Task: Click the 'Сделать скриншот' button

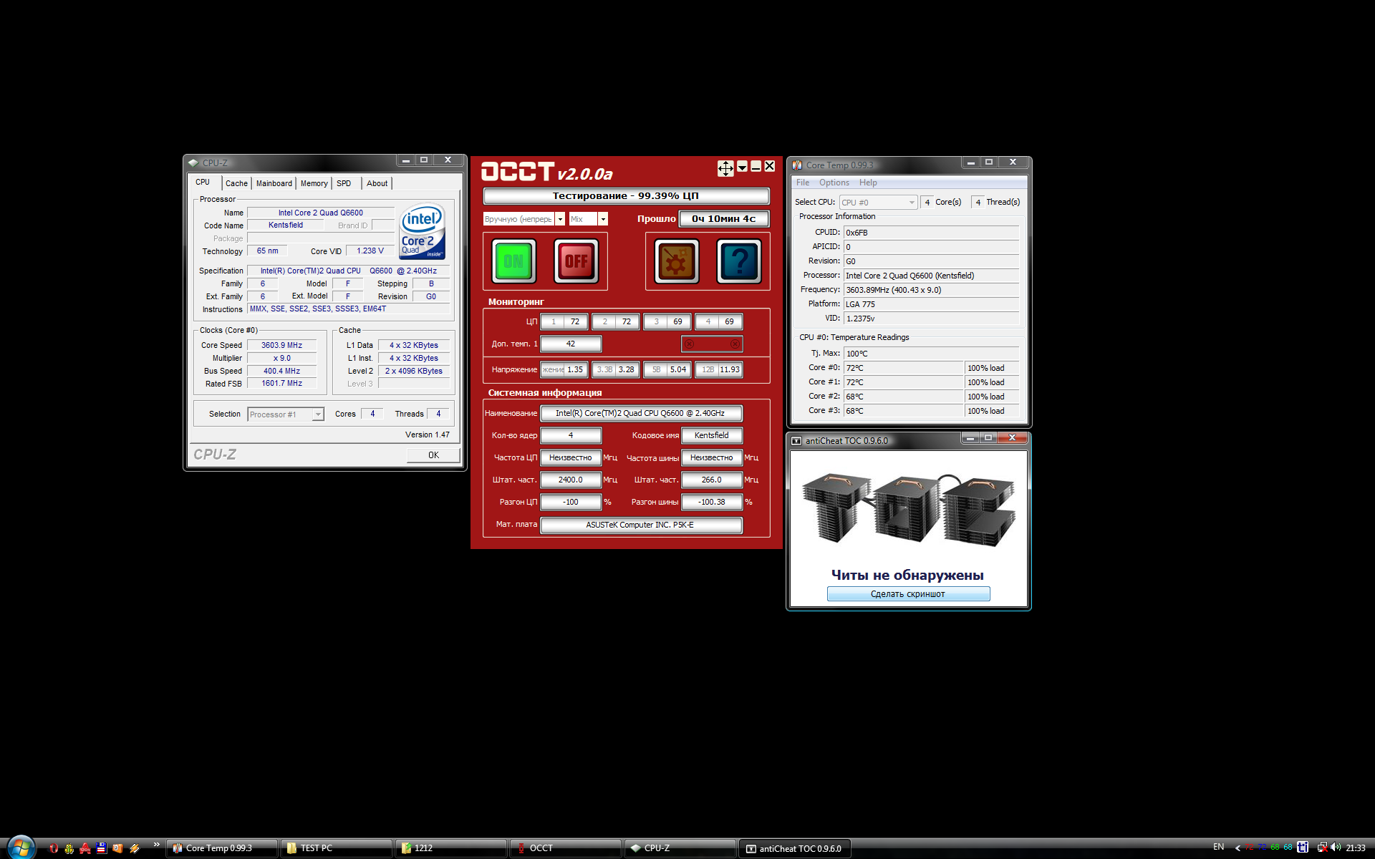Action: click(x=908, y=594)
